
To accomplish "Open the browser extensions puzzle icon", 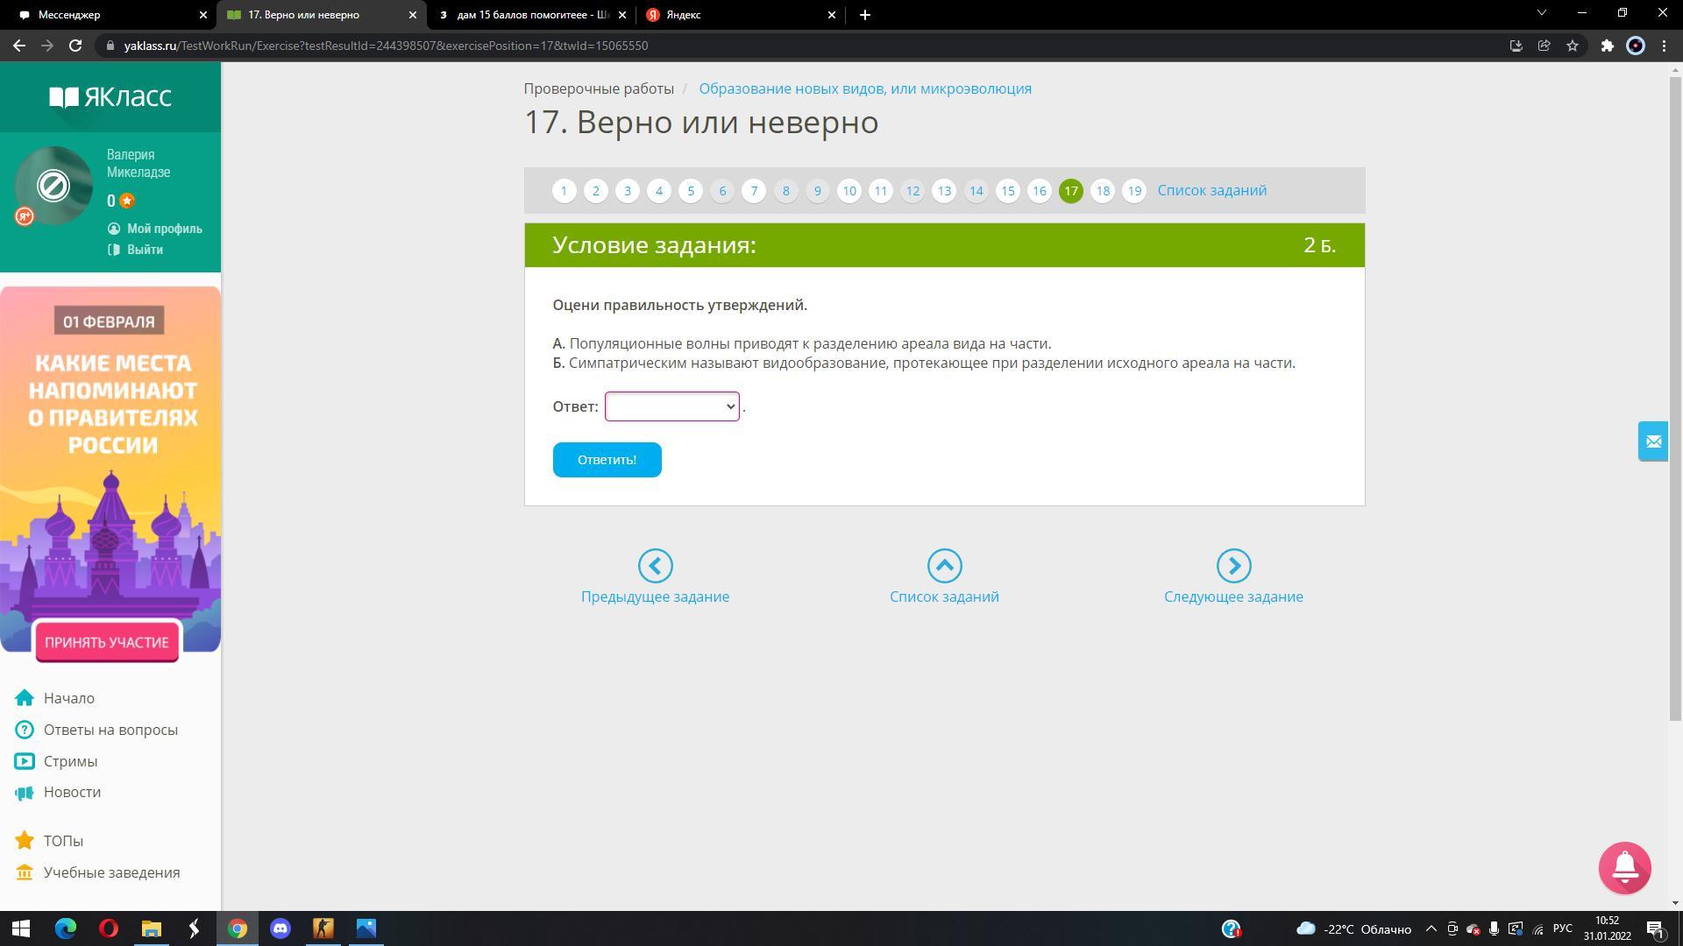I will tap(1607, 46).
